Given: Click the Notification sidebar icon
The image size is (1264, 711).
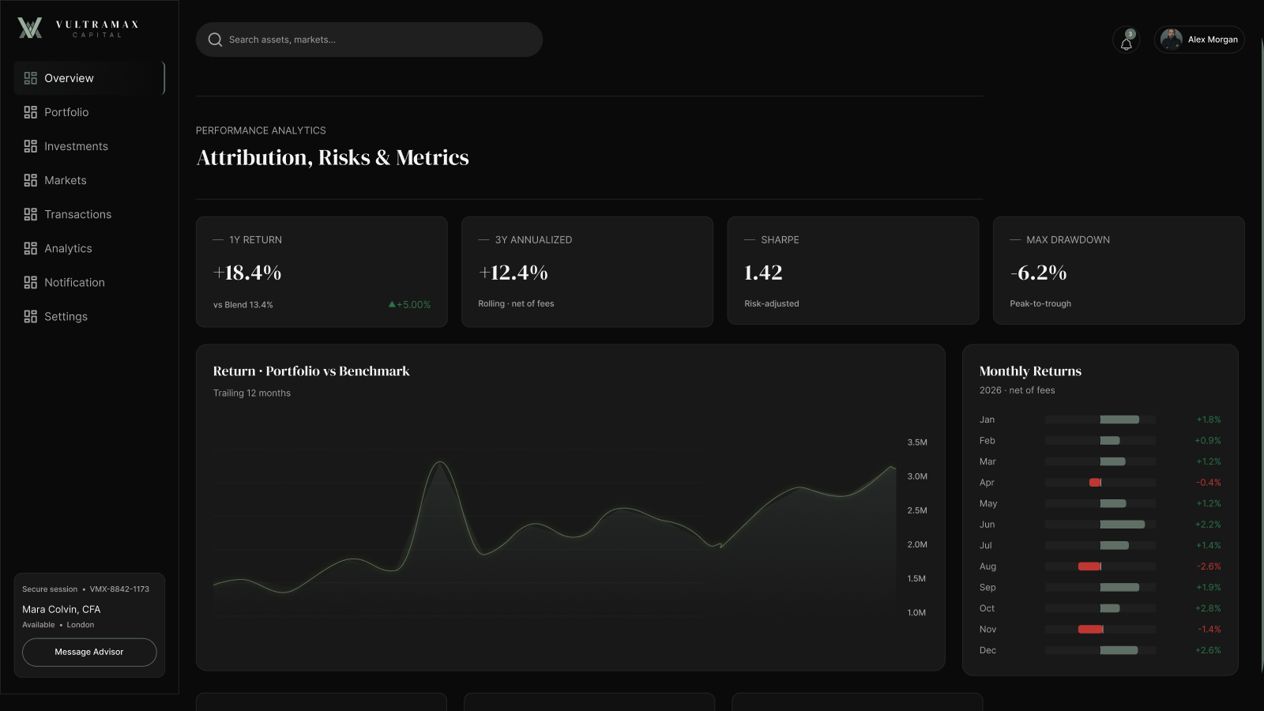Looking at the screenshot, I should [31, 282].
